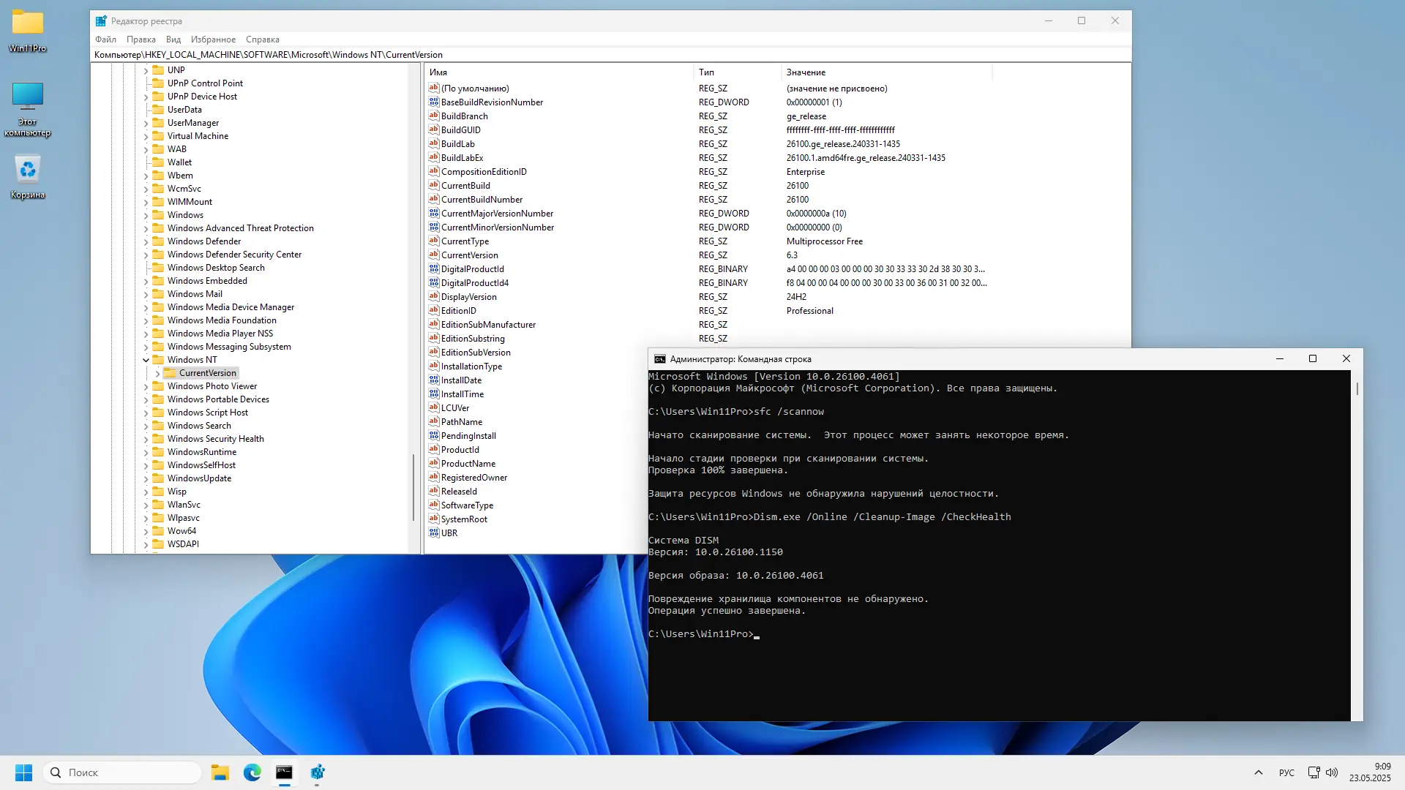Click the registry tree vertical scrollbar
This screenshot has width=1405, height=790.
coord(414,486)
